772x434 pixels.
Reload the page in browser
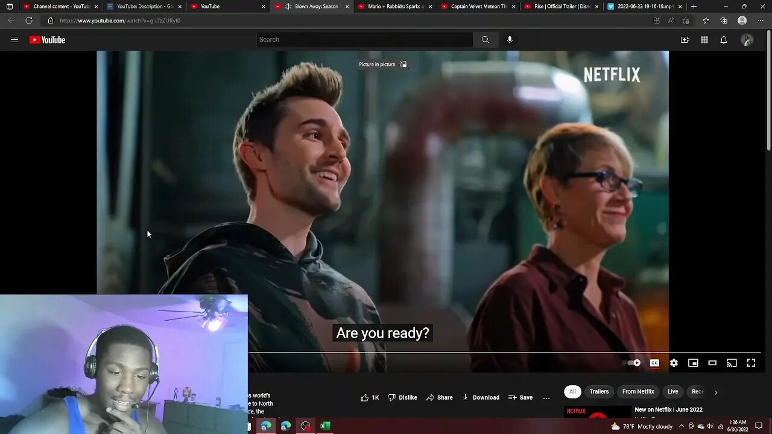click(x=28, y=20)
